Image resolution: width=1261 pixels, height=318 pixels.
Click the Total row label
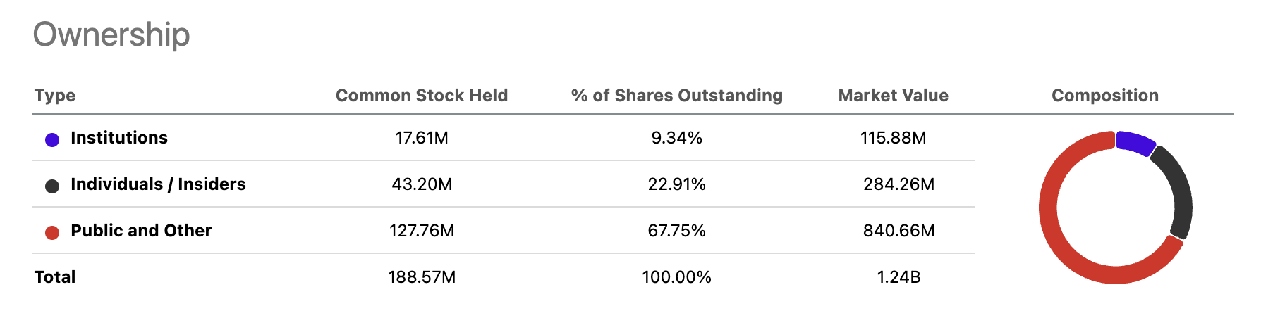(x=55, y=277)
